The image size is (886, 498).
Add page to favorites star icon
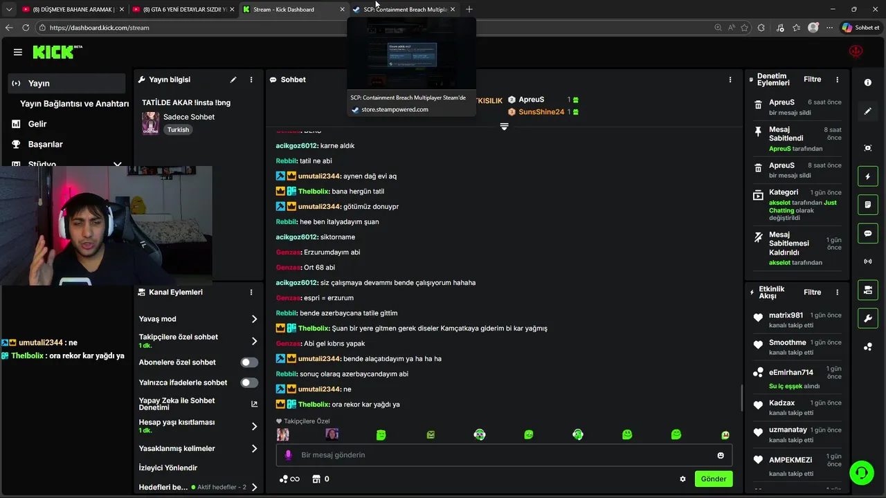(x=744, y=28)
